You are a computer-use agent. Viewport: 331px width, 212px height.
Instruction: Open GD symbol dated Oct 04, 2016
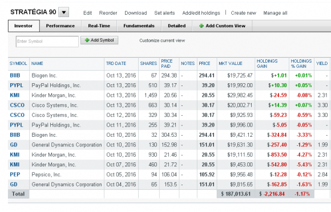[14, 185]
